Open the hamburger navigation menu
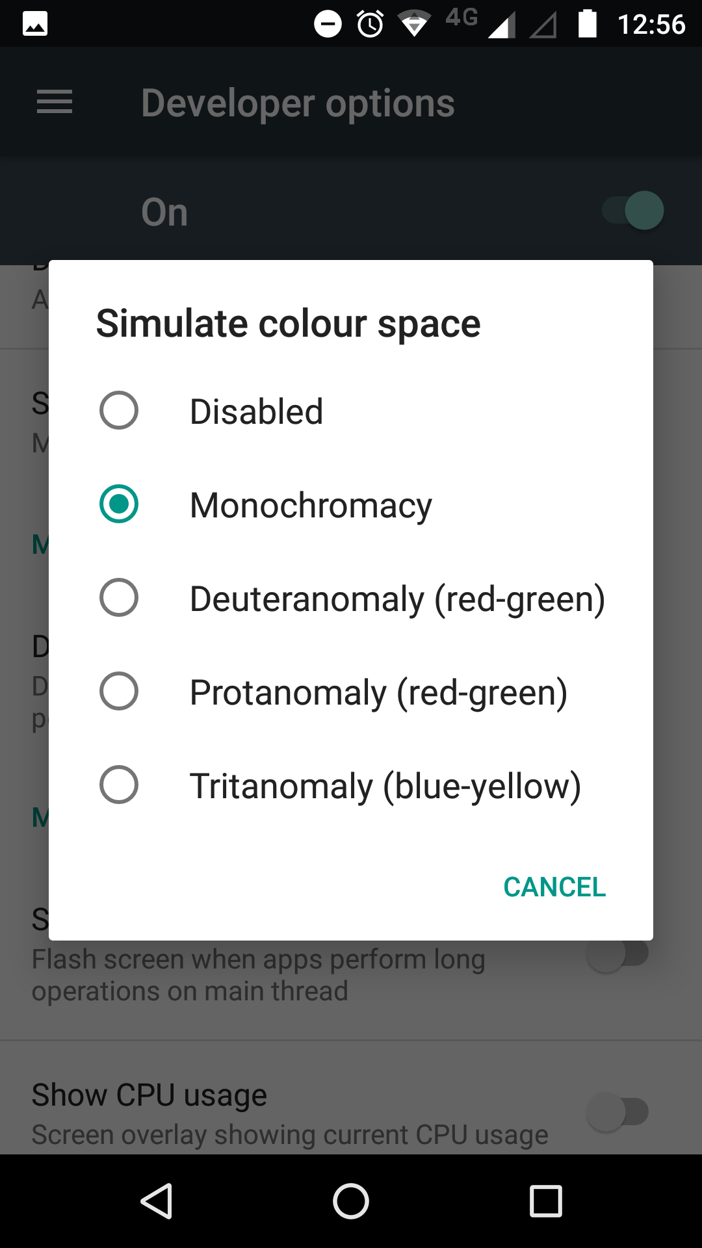Image resolution: width=702 pixels, height=1248 pixels. click(55, 102)
